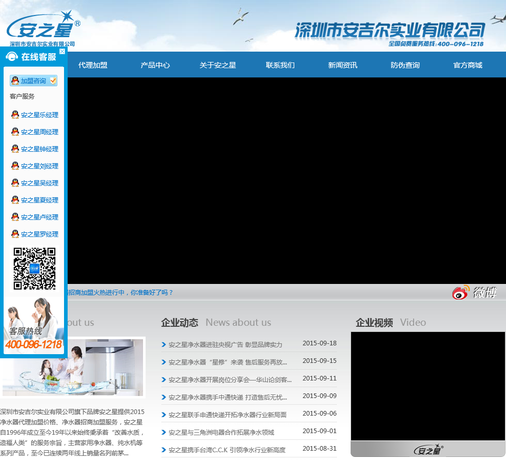Viewport: 506px width, 460px height.
Task: Click QQ penguin icon beside 安之星罗经理
Action: coord(15,234)
